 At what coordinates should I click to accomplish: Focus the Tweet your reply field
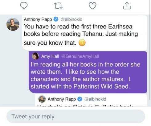[x=76, y=116]
